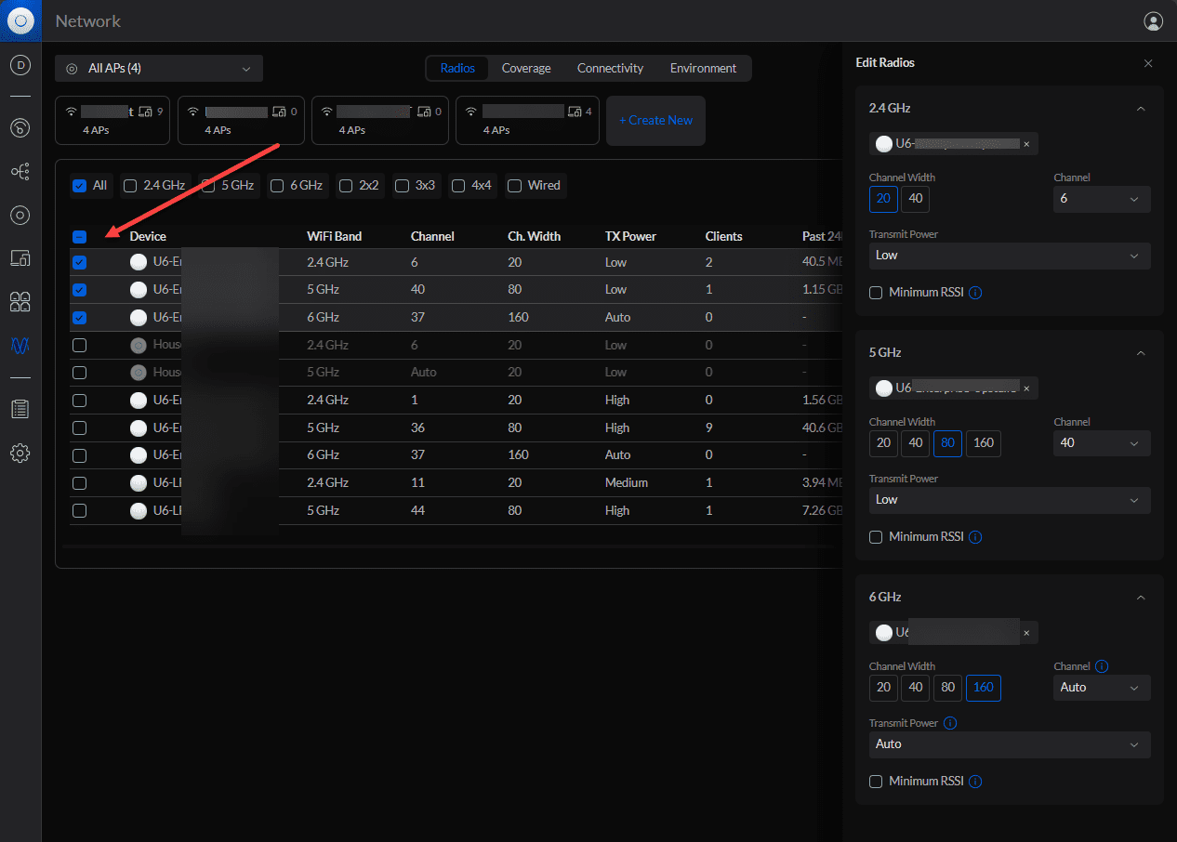This screenshot has width=1177, height=842.
Task: Enable Minimum RSSI for 2.4 GHz radio
Action: click(876, 293)
